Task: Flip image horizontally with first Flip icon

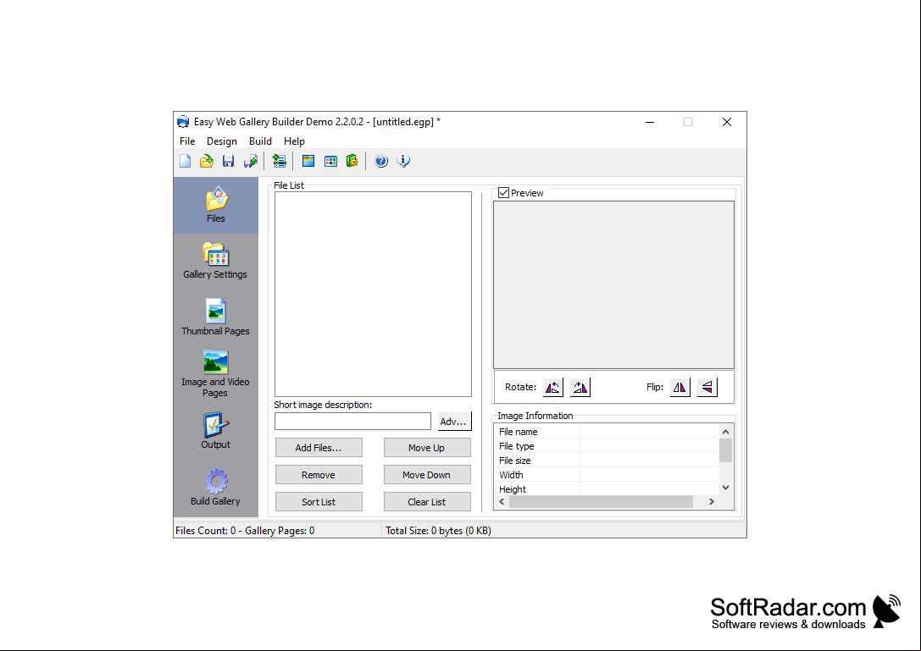Action: 680,388
